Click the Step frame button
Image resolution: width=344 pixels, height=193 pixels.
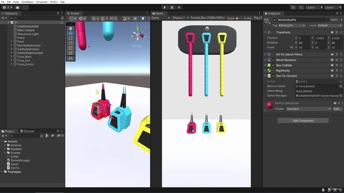[179, 8]
